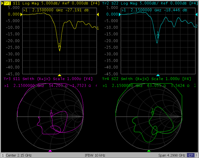Click marker 1 on green Smith chart
Image resolution: width=199 pixels, height=158 pixels.
tap(152, 112)
